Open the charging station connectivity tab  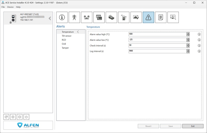pyautogui.click(x=124, y=17)
